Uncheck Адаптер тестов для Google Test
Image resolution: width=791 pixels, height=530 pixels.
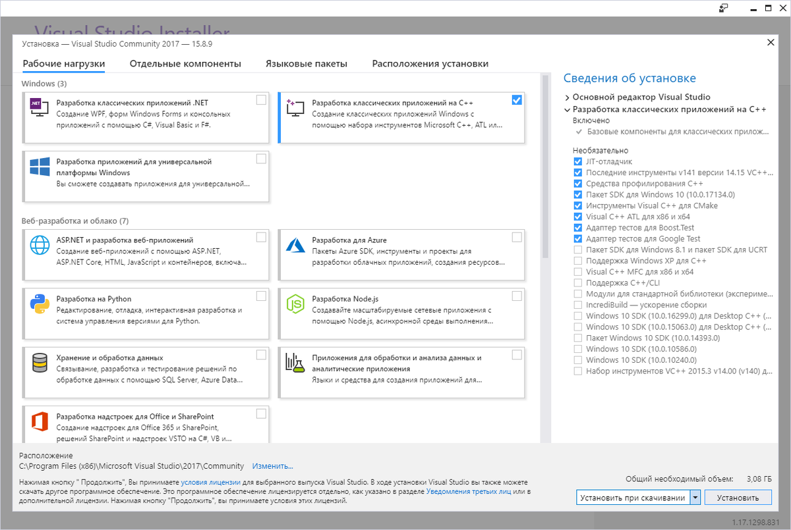578,239
